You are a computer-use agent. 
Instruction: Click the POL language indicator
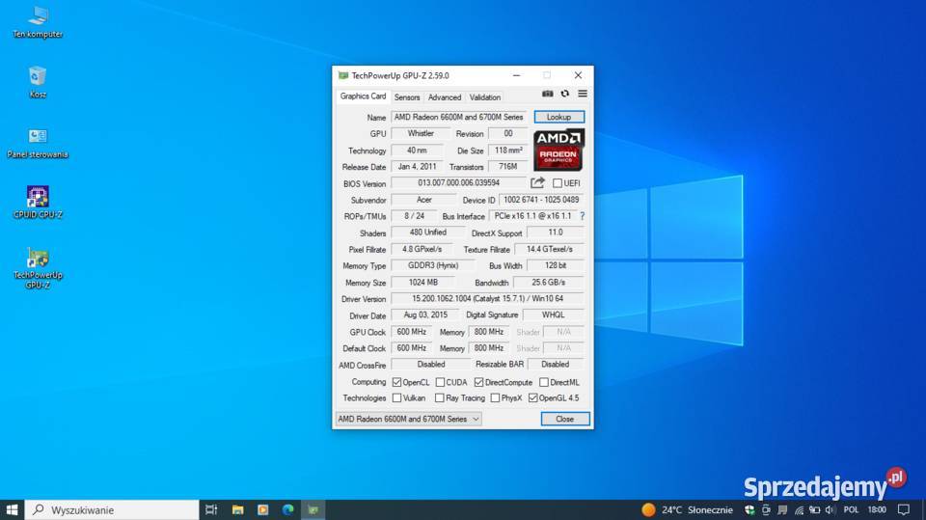(x=851, y=510)
